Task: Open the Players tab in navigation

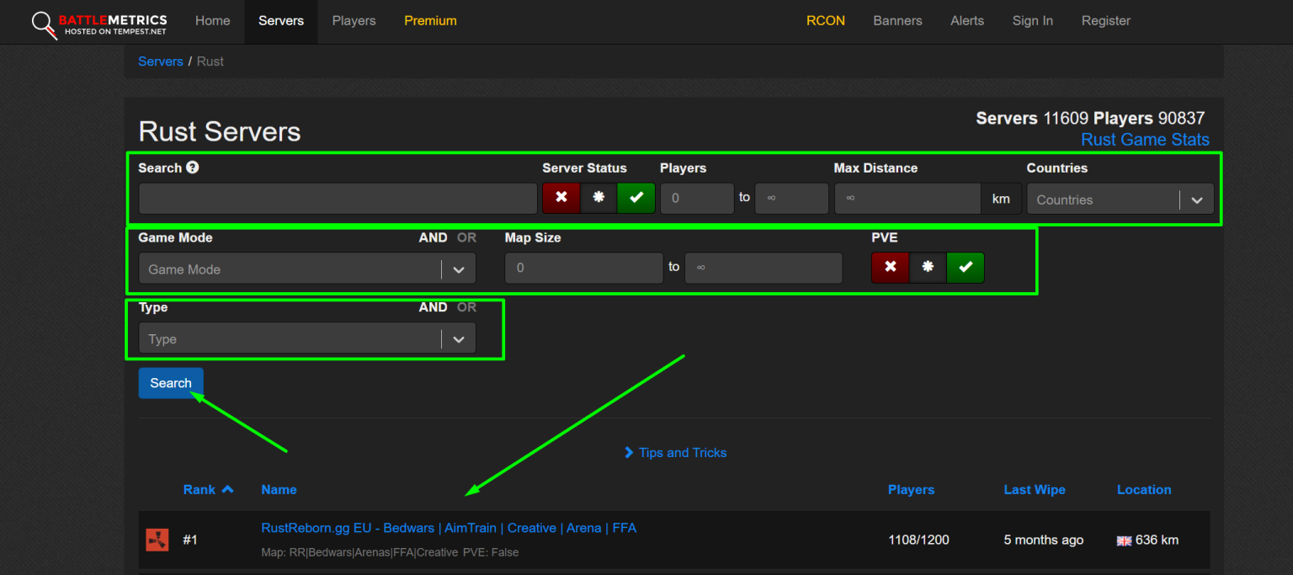Action: click(354, 21)
